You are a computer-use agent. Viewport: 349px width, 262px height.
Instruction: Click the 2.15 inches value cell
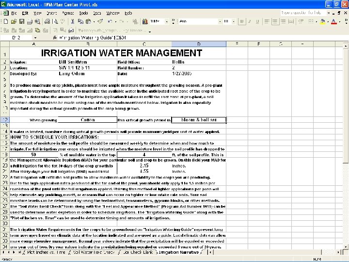point(144,166)
